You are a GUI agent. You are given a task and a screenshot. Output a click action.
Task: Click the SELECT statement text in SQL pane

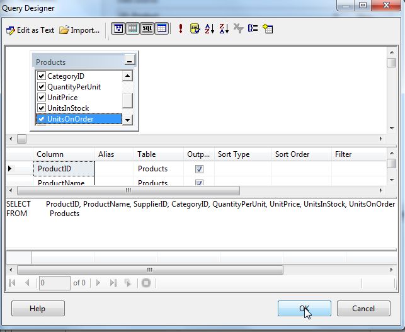coord(201,204)
